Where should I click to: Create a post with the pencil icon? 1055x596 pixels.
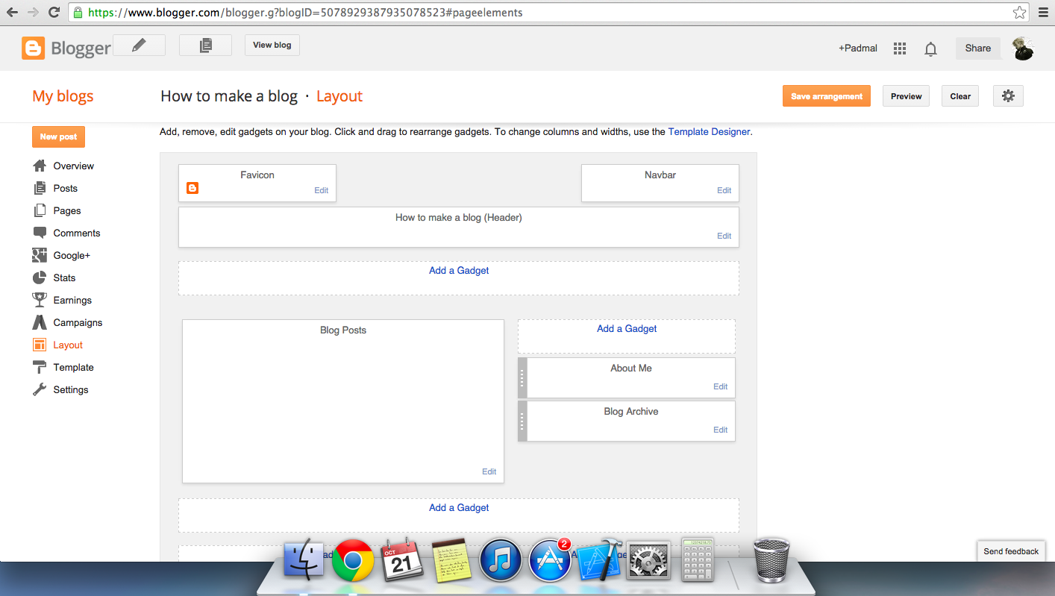139,46
